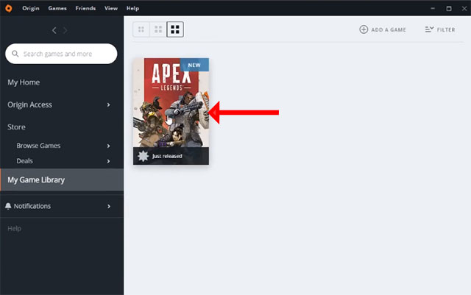This screenshot has width=471, height=295.
Task: Open the Store section
Action: pos(16,127)
